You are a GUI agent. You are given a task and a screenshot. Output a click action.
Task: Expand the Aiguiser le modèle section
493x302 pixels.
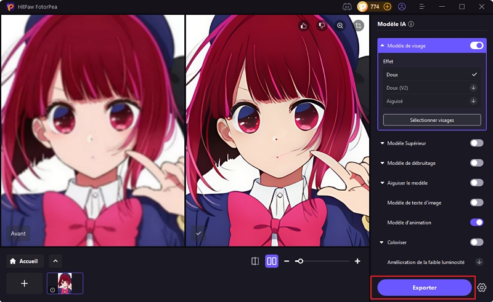click(x=382, y=183)
